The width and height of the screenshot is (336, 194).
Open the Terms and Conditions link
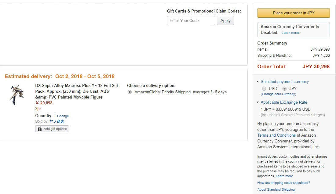[276, 135]
